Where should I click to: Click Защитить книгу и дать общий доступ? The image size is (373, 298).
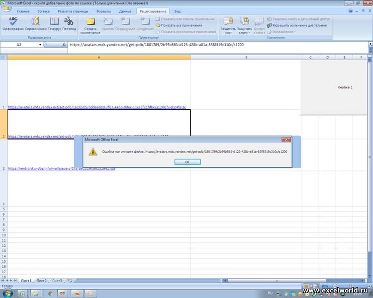(x=298, y=19)
